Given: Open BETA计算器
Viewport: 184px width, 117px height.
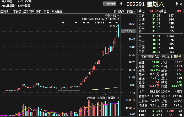Looking at the screenshot, I should coord(8,6).
